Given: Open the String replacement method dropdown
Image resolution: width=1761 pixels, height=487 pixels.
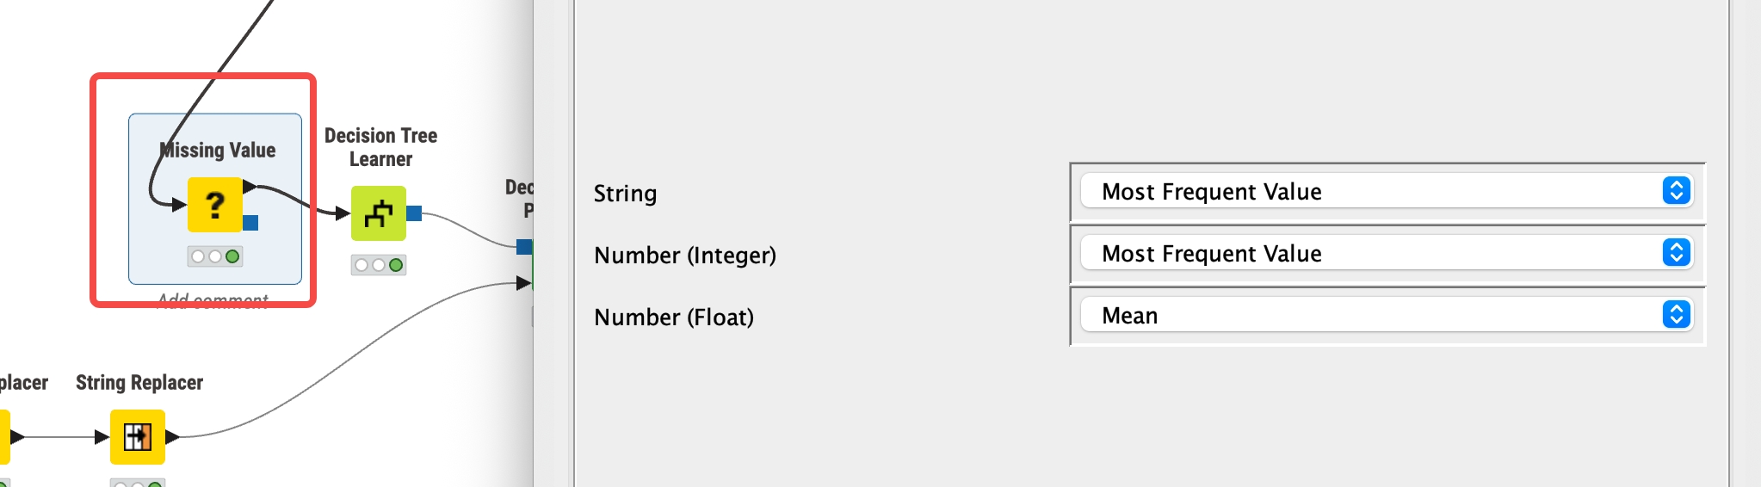Looking at the screenshot, I should click(x=1386, y=191).
